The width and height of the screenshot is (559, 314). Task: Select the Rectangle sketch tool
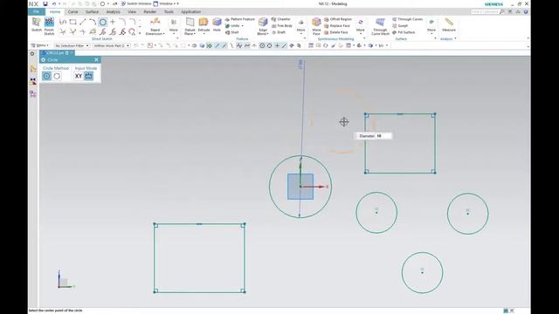click(x=72, y=22)
